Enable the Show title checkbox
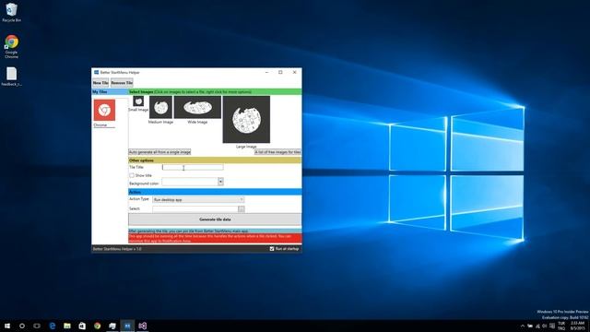 [x=132, y=175]
